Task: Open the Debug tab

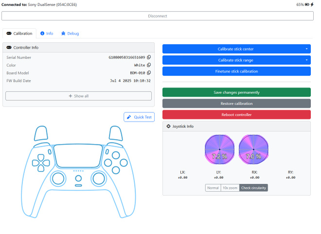Action: click(70, 34)
